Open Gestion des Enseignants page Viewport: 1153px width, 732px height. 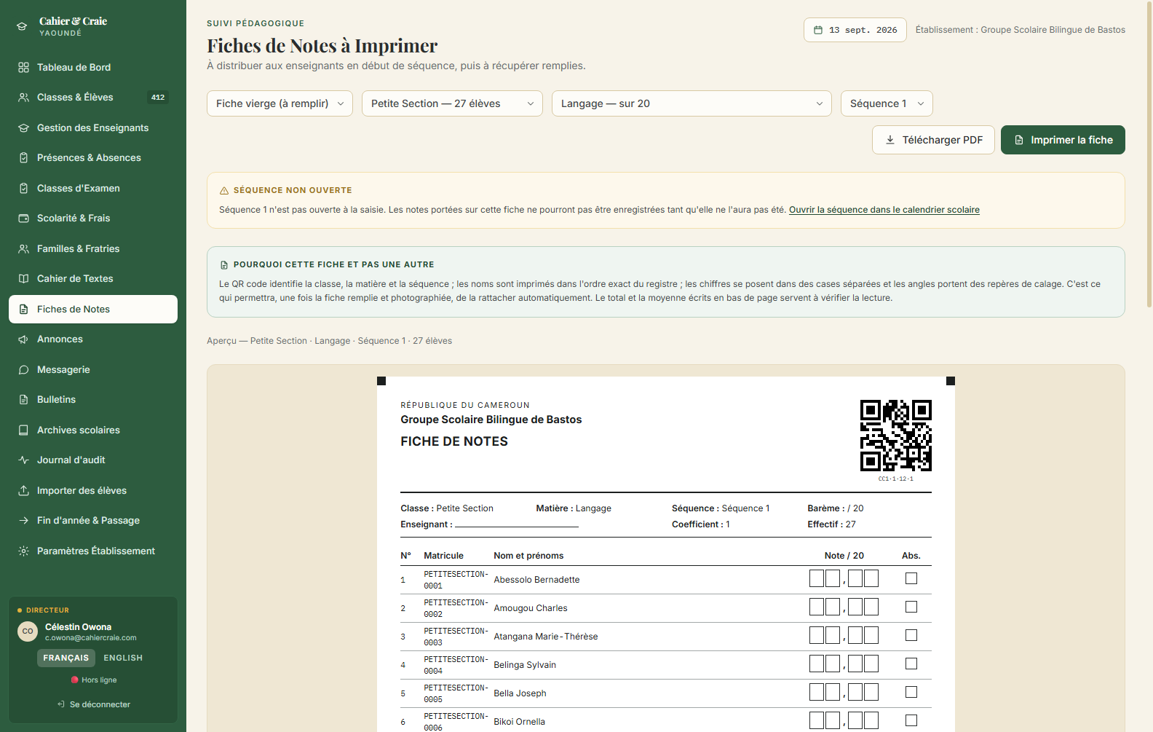[93, 127]
